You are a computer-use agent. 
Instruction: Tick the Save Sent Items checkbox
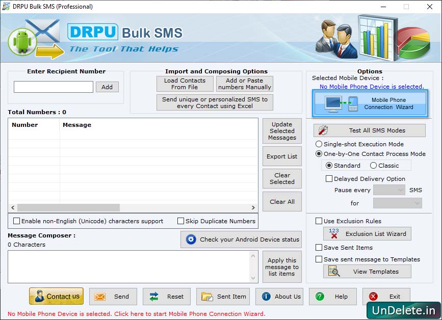point(319,247)
